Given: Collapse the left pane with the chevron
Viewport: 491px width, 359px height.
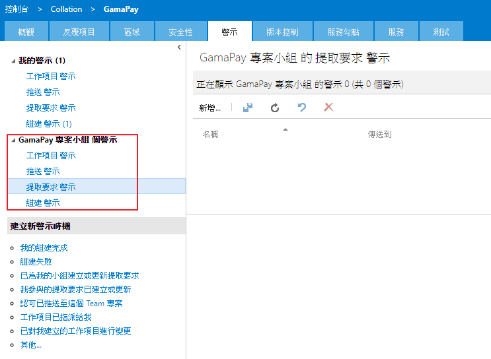Looking at the screenshot, I should (x=179, y=48).
